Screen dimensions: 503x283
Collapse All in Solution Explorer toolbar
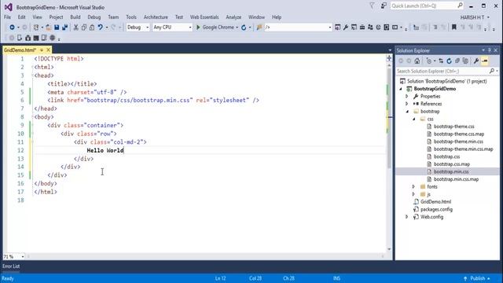point(457,61)
